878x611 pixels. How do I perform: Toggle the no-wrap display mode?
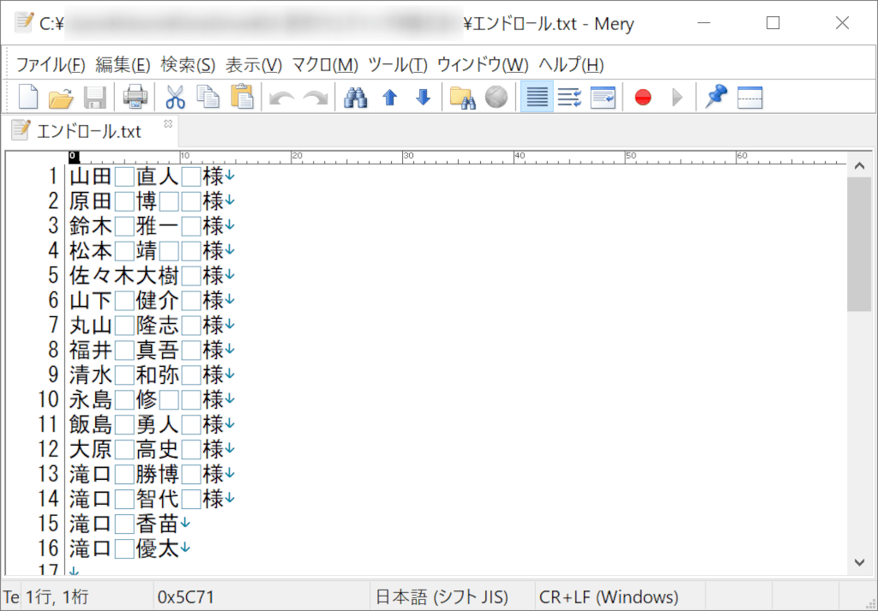[536, 96]
